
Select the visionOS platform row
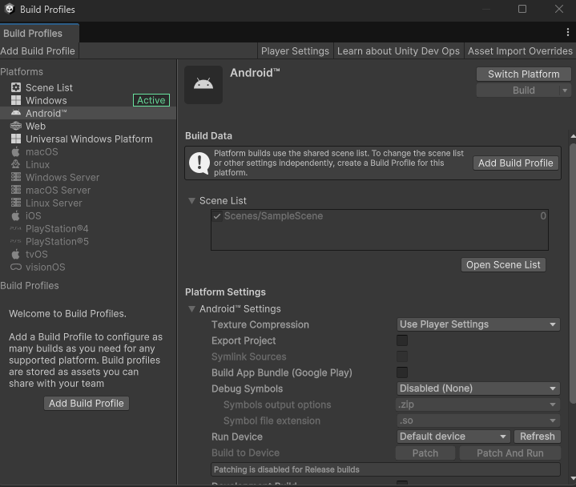click(x=88, y=267)
